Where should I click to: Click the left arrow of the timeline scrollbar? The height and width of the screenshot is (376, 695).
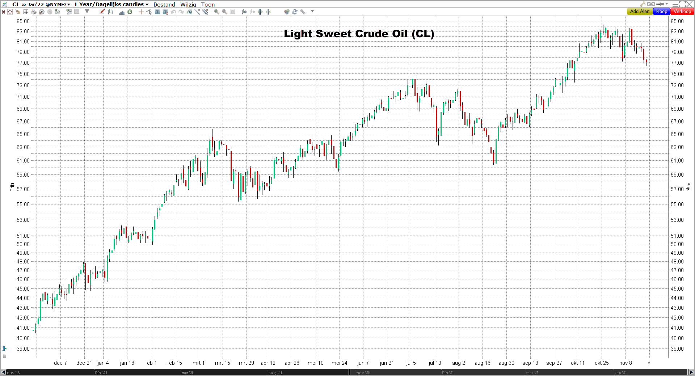(3, 372)
